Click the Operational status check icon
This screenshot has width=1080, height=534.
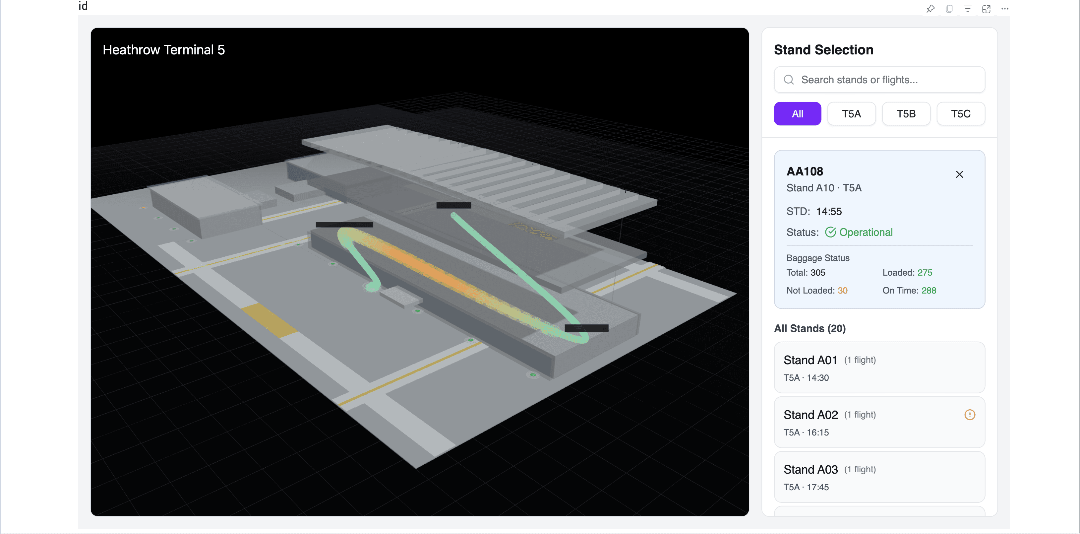click(x=830, y=232)
